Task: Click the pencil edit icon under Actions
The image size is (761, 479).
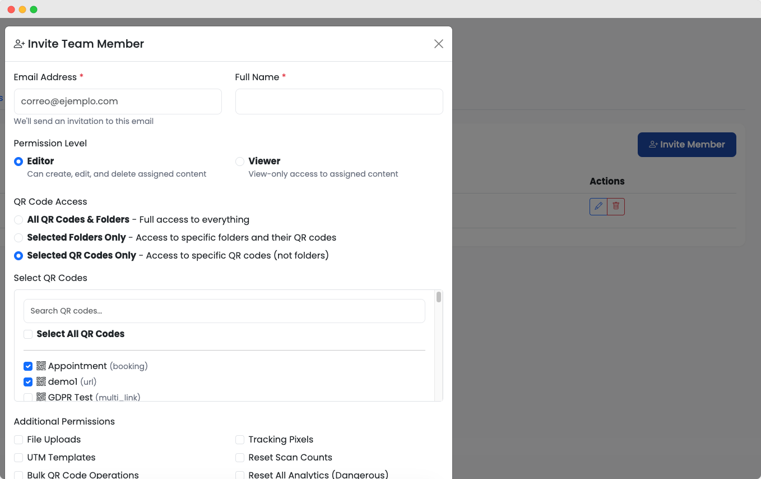Action: (x=598, y=206)
